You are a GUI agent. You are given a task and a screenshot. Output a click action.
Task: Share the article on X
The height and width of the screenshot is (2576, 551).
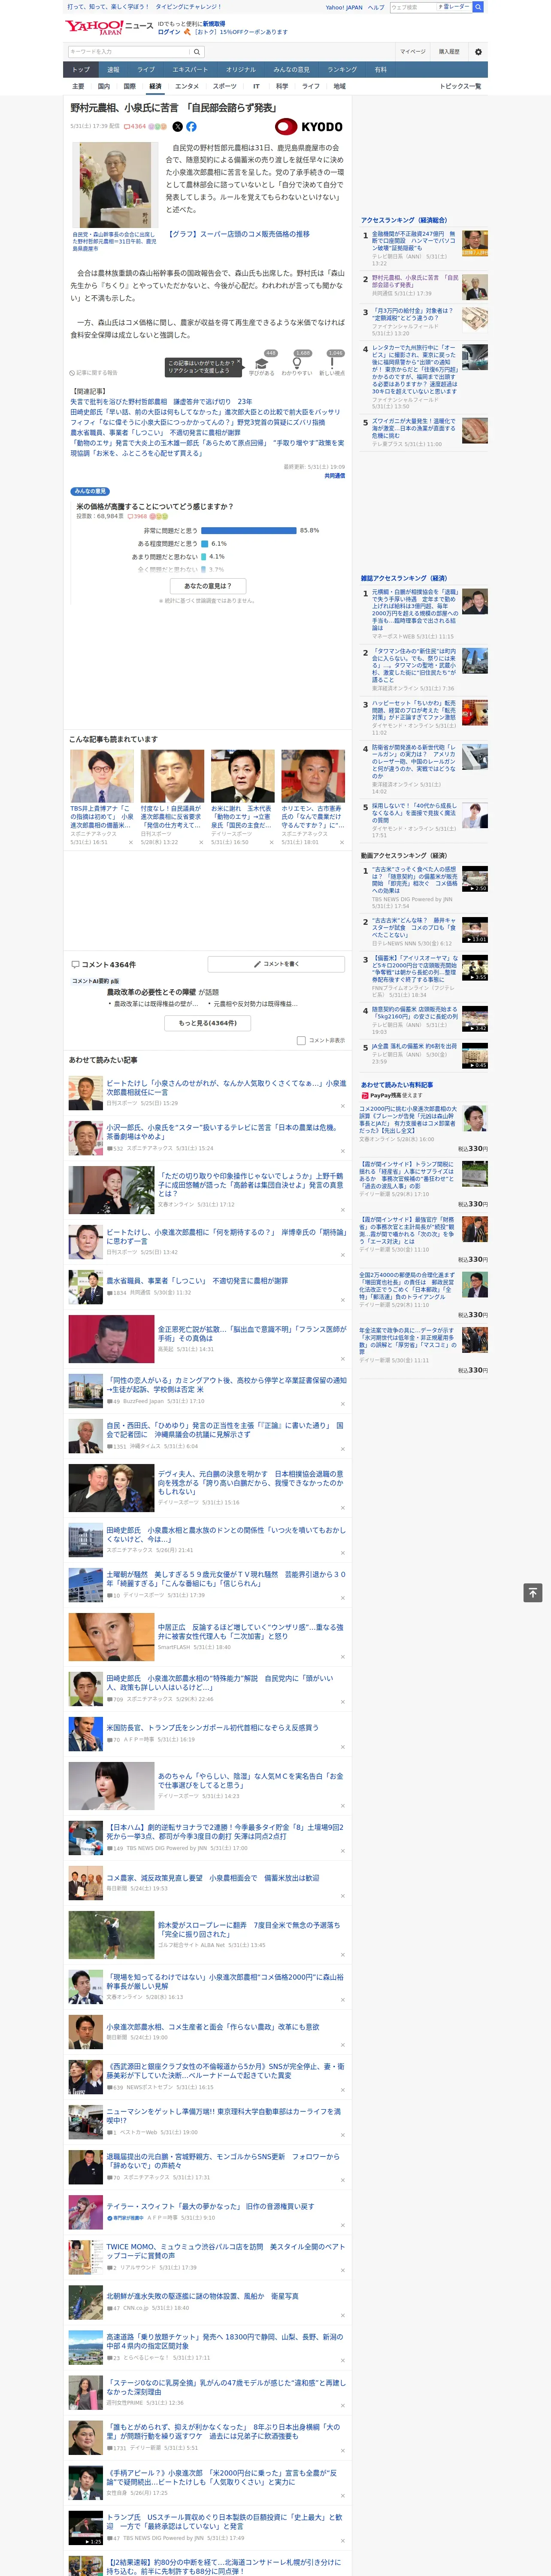tap(178, 127)
